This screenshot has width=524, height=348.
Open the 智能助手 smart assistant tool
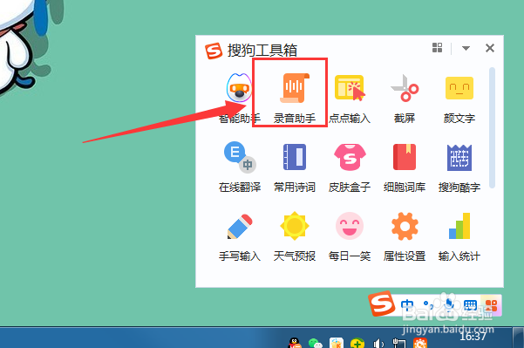pos(239,98)
